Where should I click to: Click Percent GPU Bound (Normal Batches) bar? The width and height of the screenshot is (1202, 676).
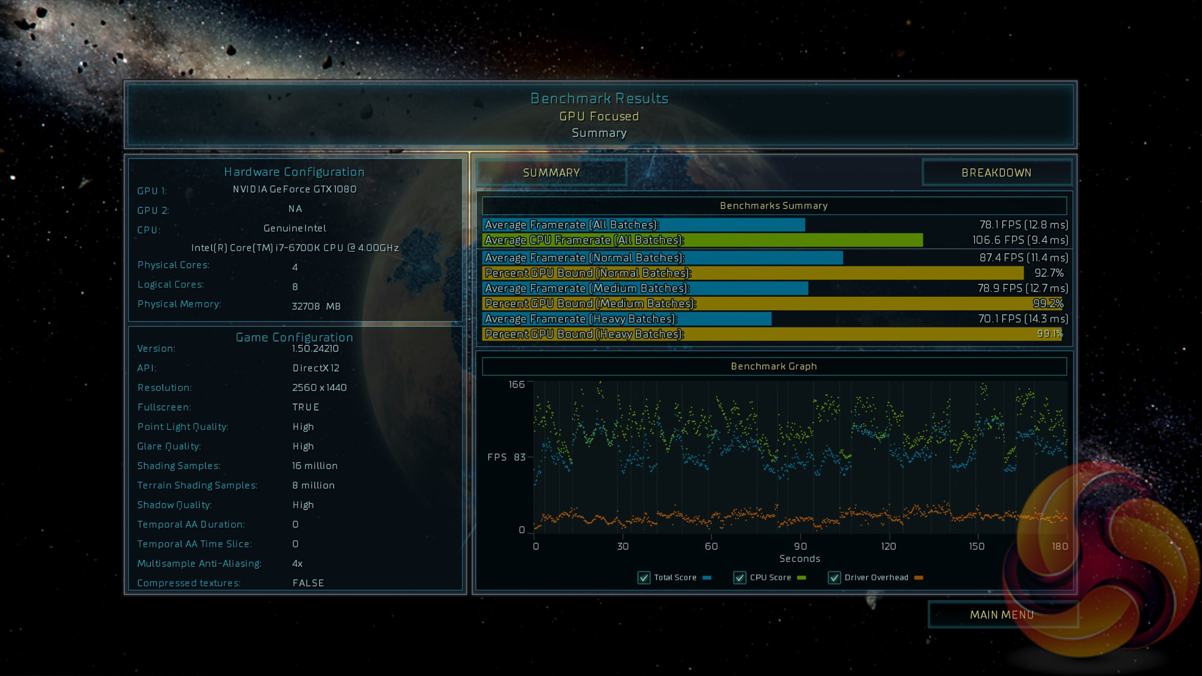tap(752, 273)
